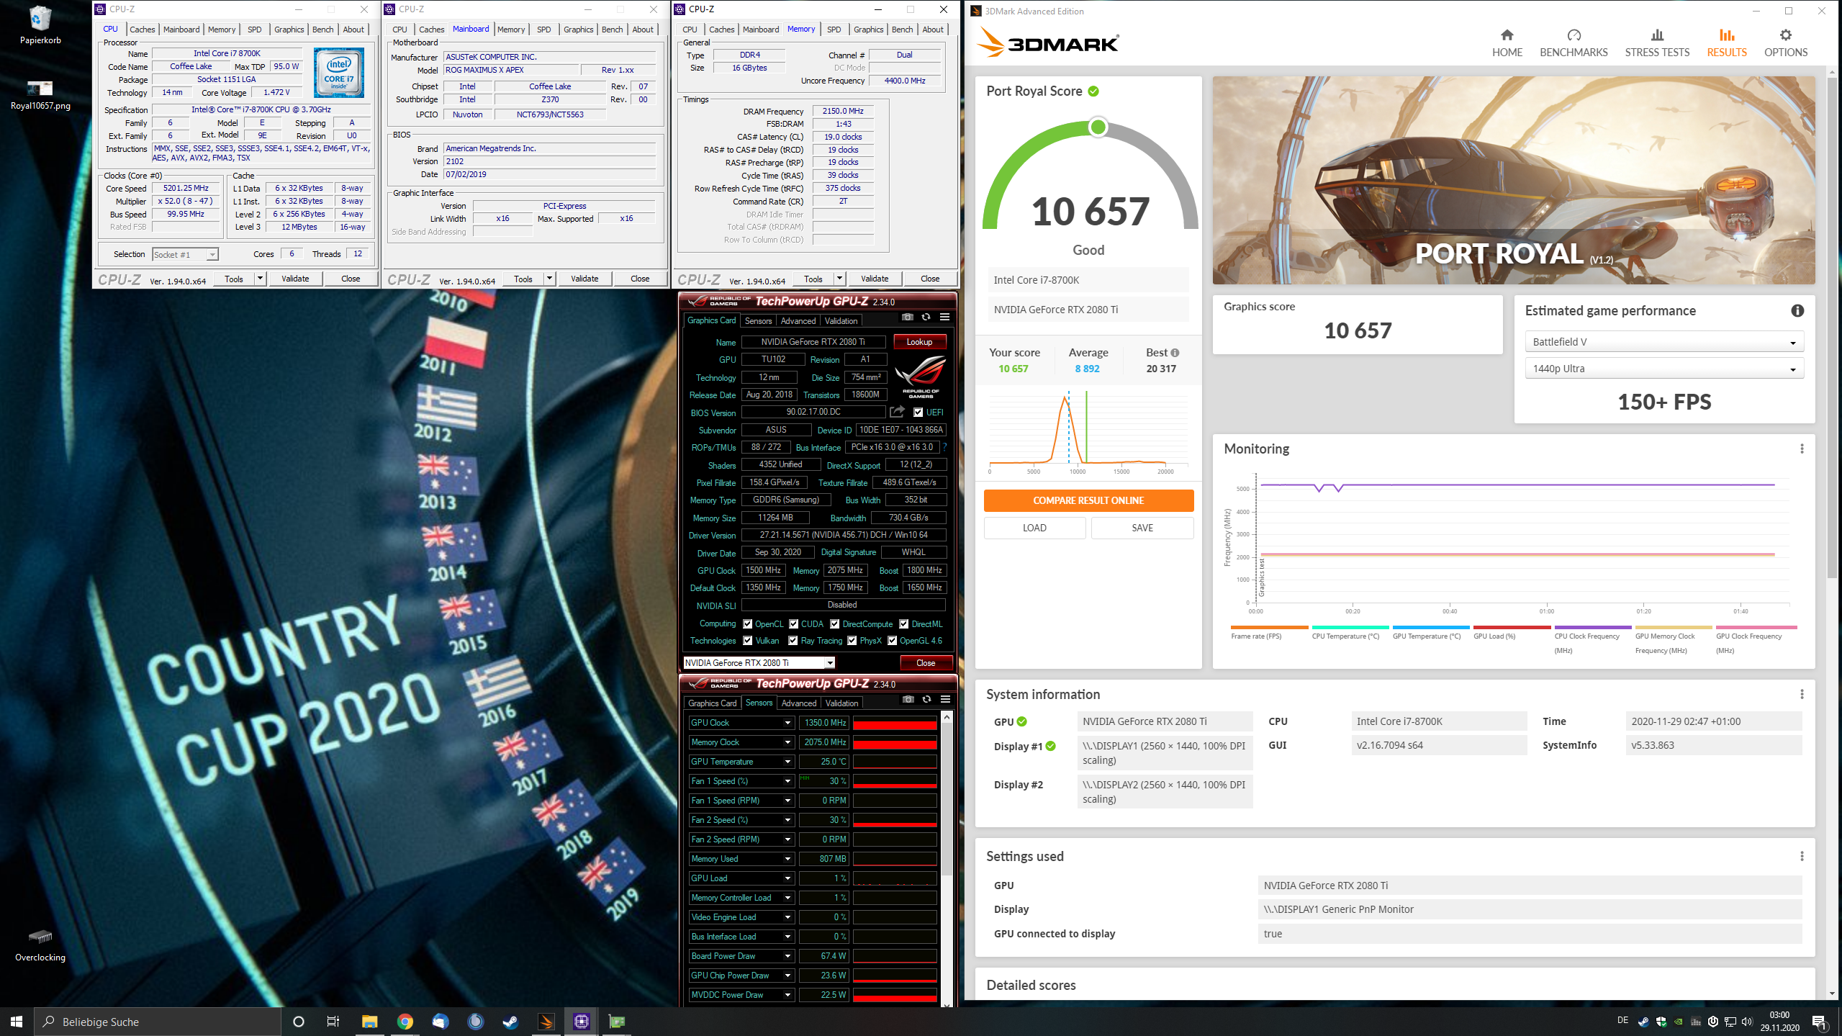Toggle the DirectML checkbox
The width and height of the screenshot is (1842, 1036).
pyautogui.click(x=904, y=624)
